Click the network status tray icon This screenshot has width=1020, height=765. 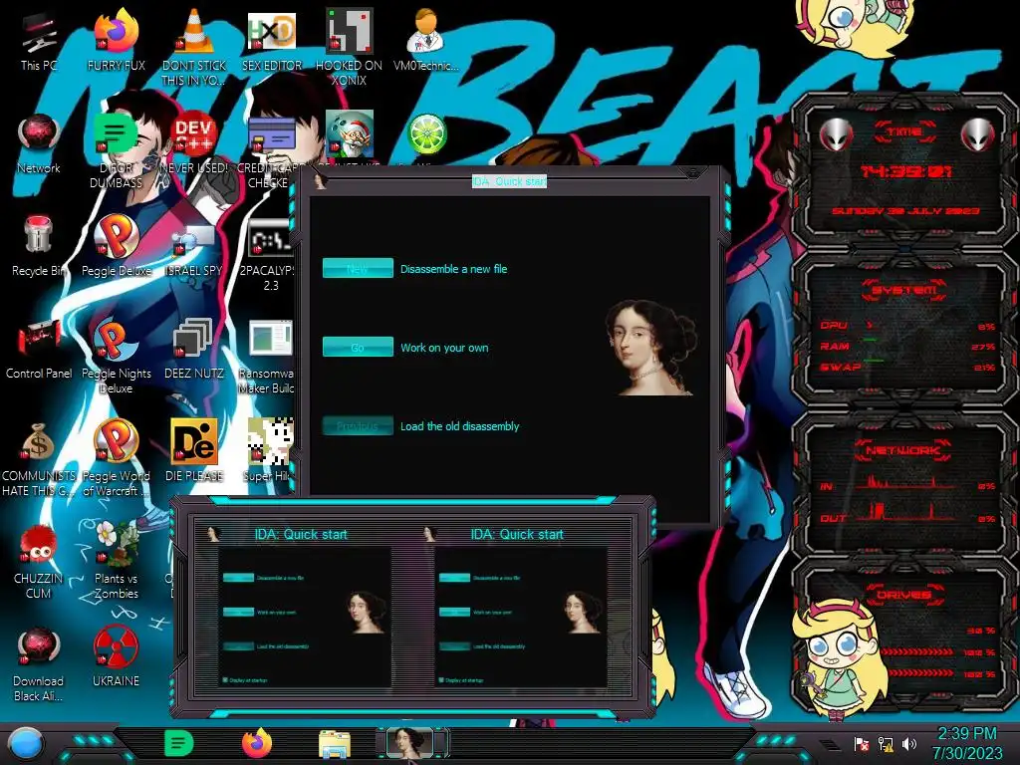(886, 743)
